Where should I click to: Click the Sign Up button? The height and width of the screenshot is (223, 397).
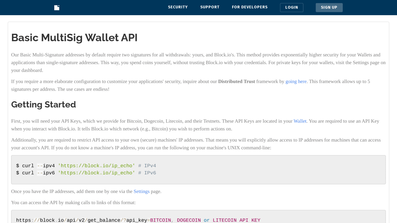[329, 8]
